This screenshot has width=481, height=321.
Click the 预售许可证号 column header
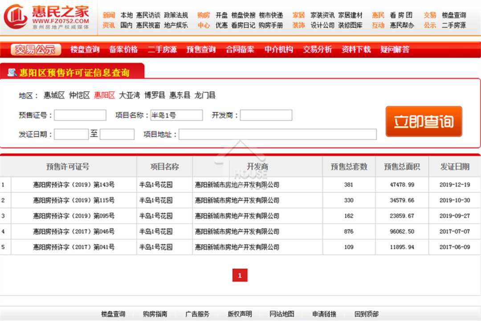68,166
